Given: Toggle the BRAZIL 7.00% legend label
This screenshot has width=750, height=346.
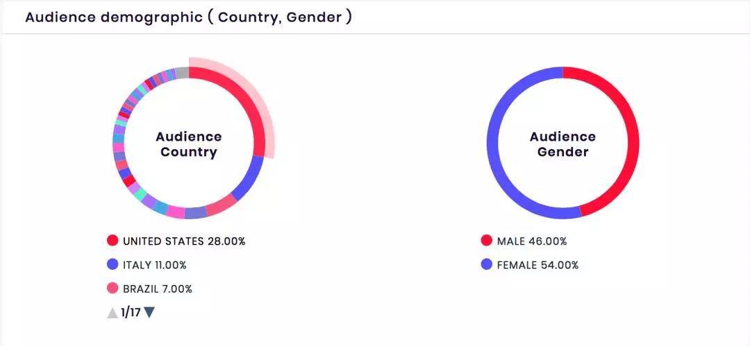Looking at the screenshot, I should click(158, 288).
